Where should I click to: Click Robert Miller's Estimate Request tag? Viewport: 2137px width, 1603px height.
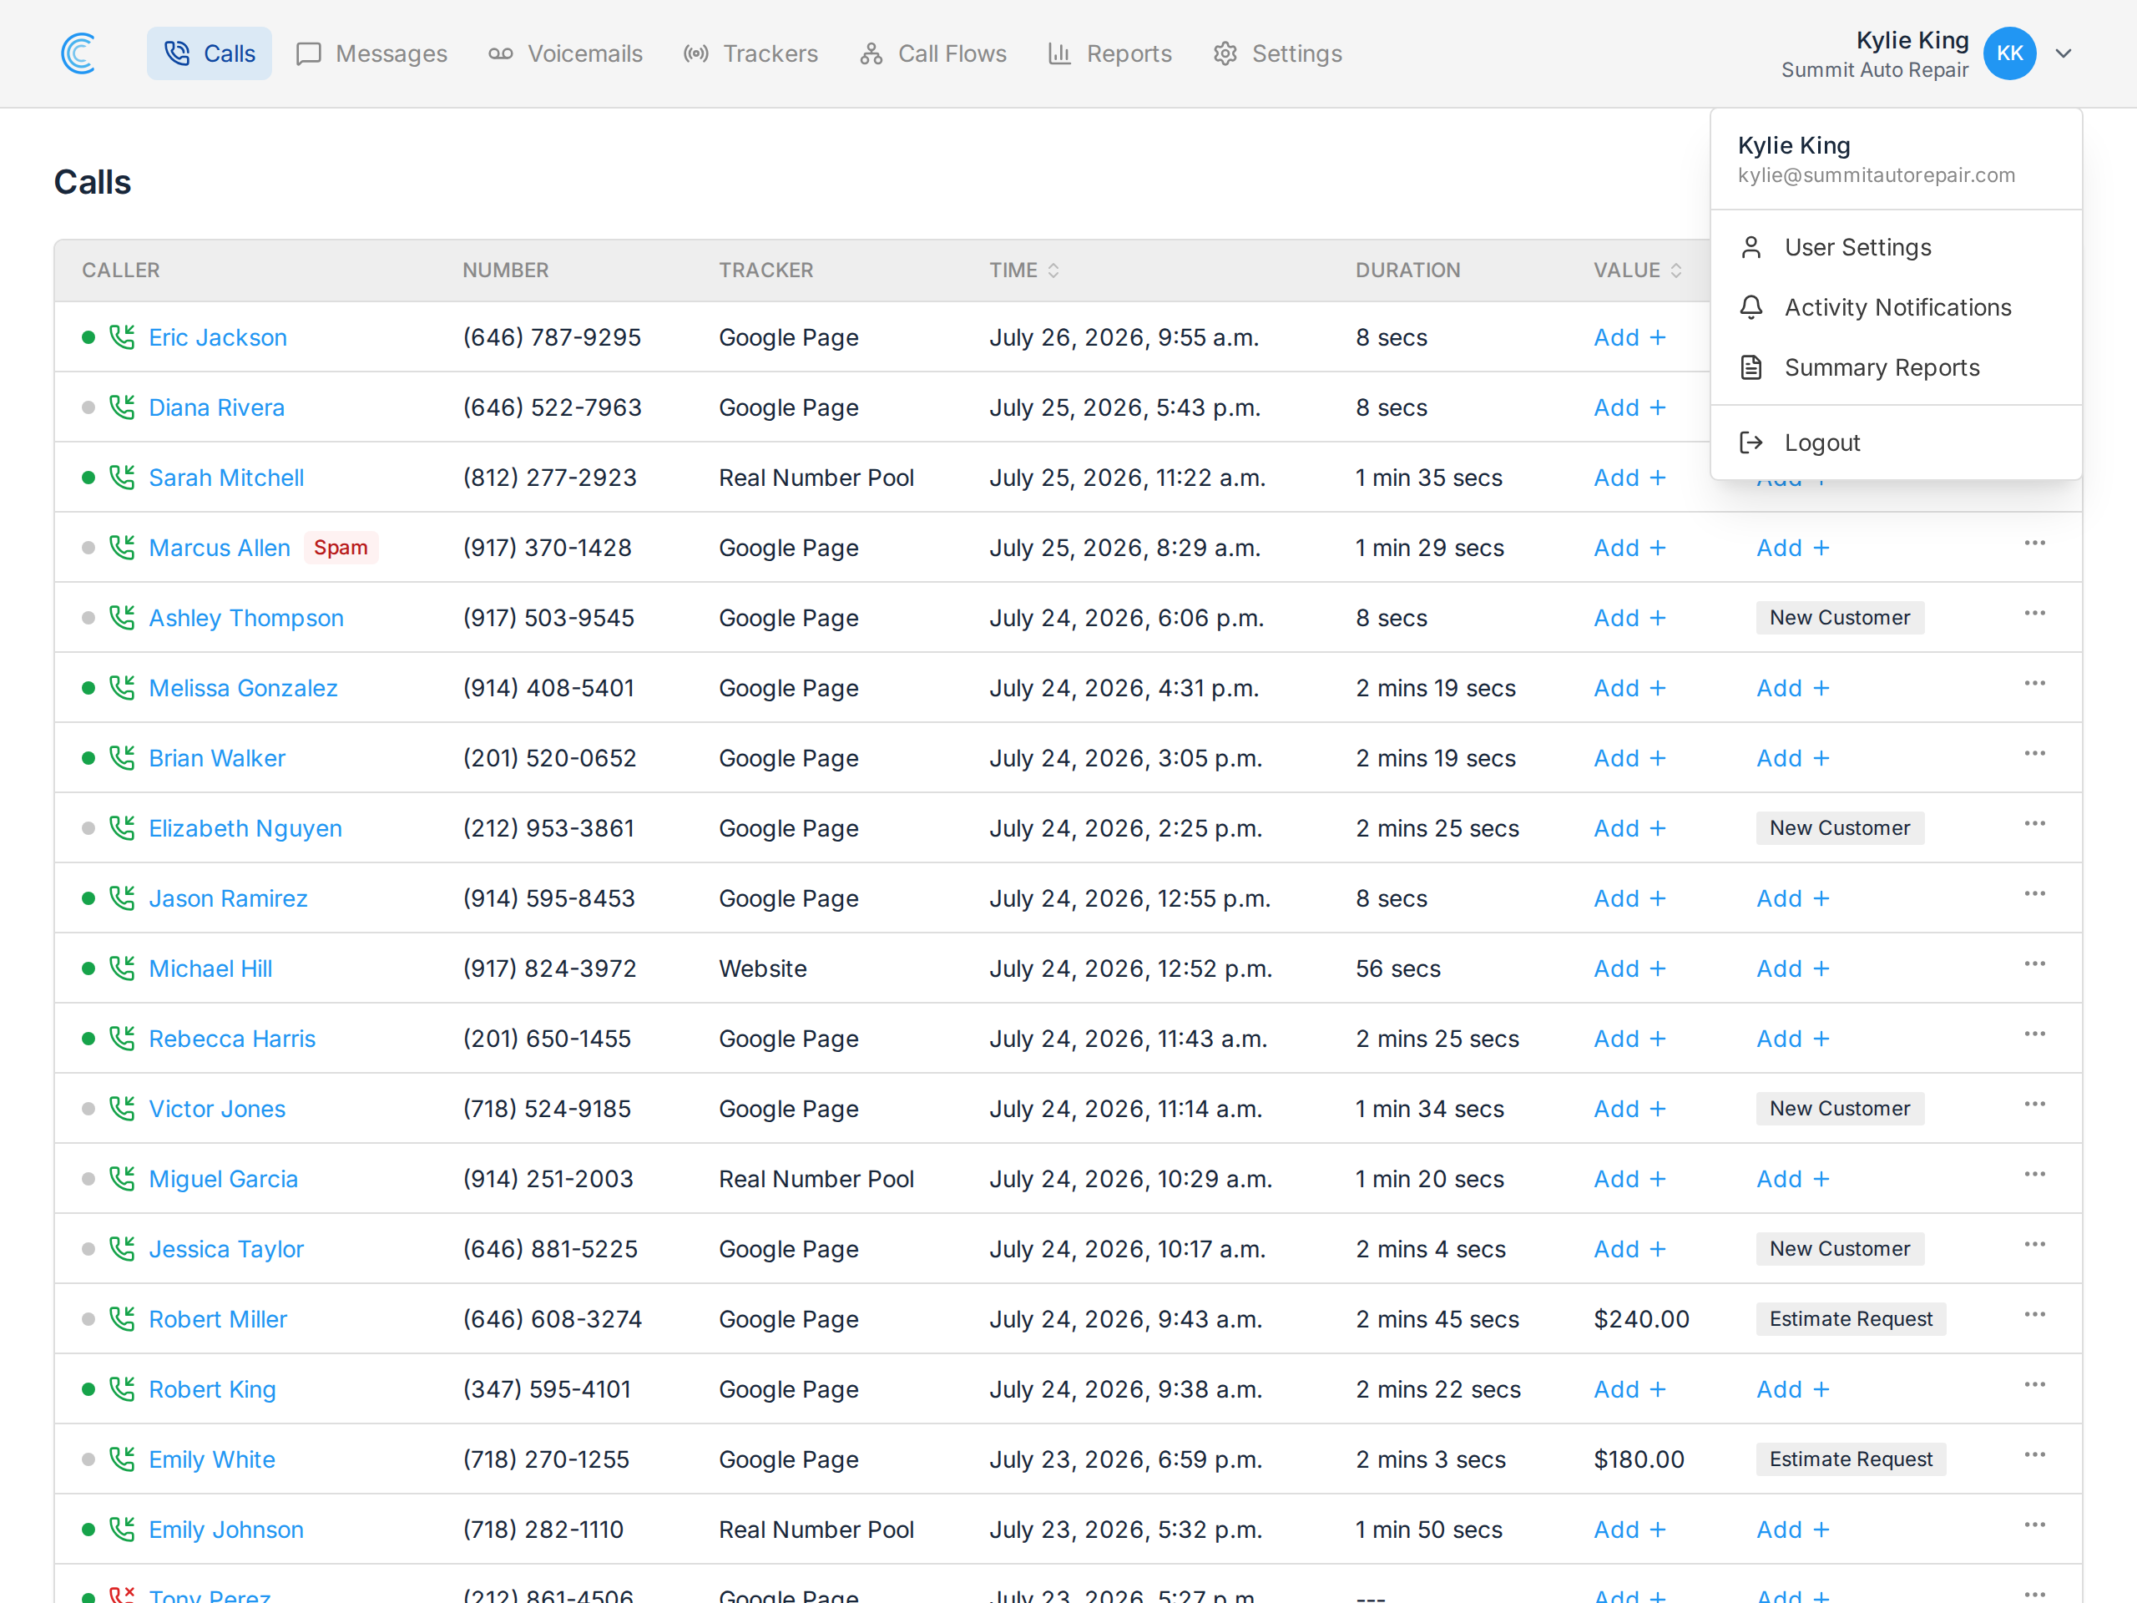[1851, 1319]
